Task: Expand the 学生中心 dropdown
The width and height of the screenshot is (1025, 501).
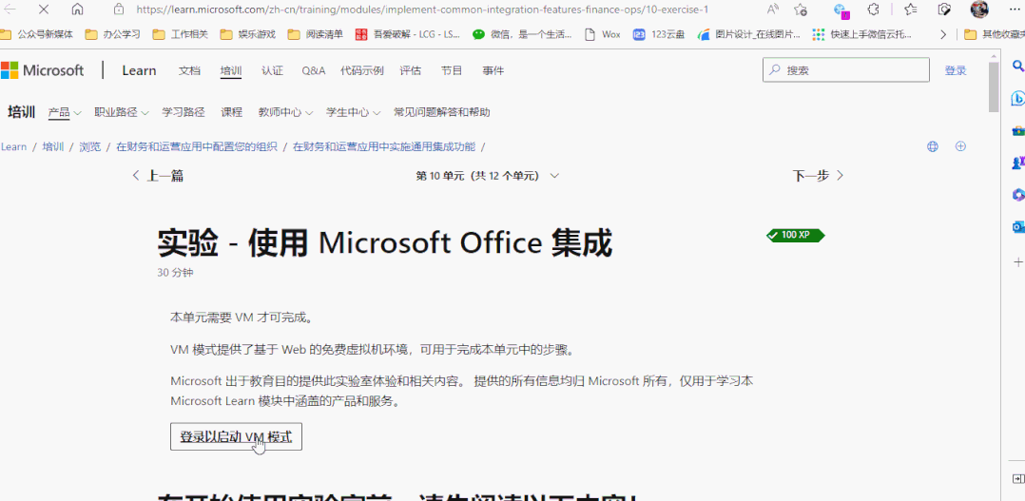Action: tap(354, 112)
